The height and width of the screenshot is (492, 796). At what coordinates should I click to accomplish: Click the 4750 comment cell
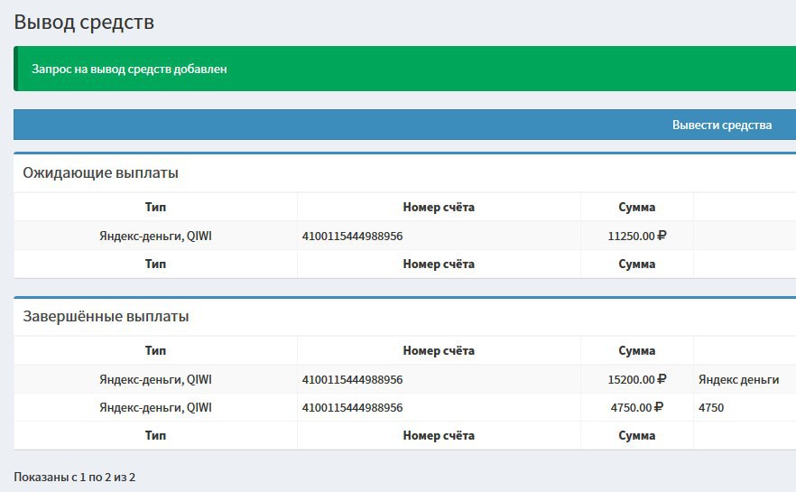711,407
